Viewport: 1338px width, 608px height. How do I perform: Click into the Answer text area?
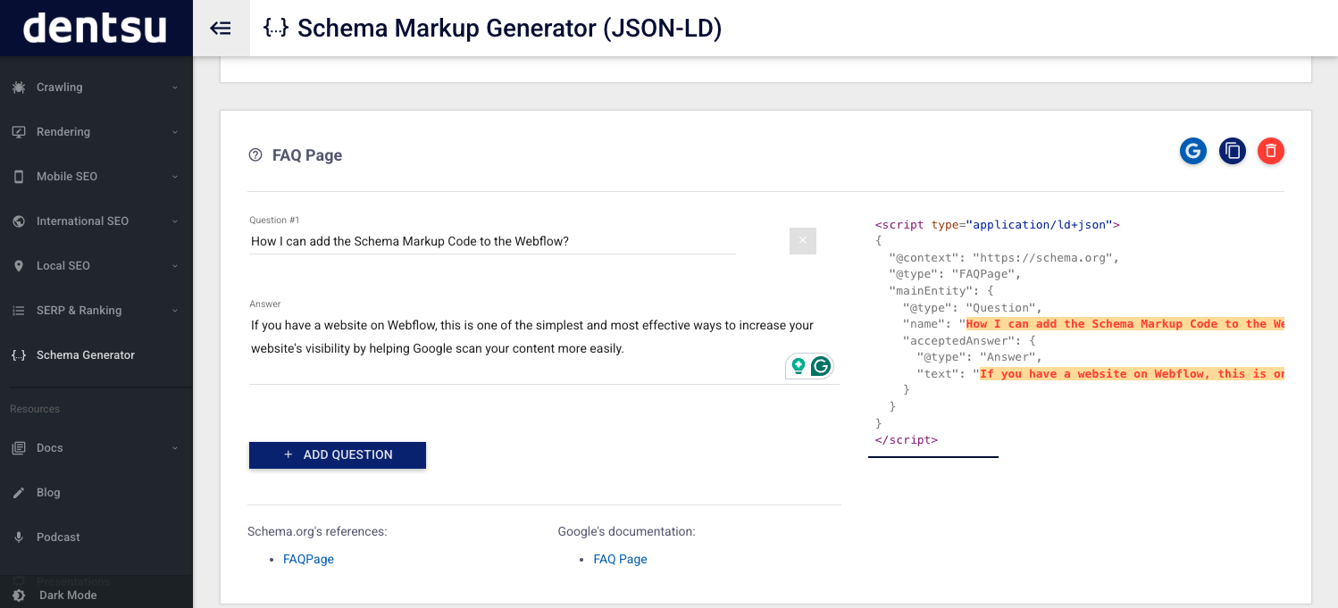pyautogui.click(x=544, y=348)
